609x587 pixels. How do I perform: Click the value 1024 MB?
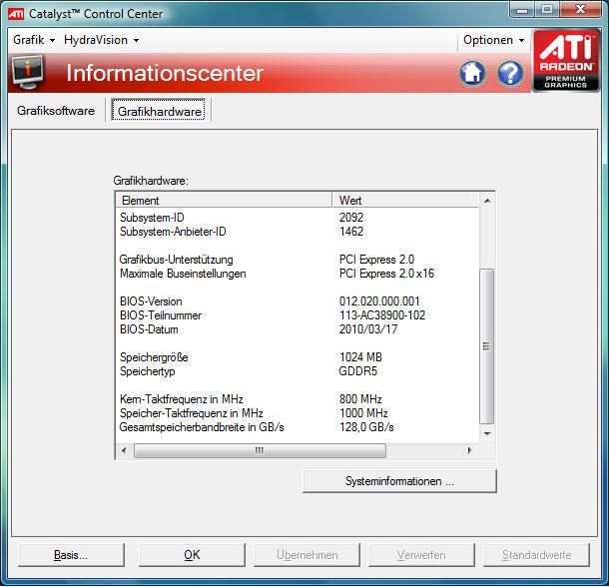[360, 357]
